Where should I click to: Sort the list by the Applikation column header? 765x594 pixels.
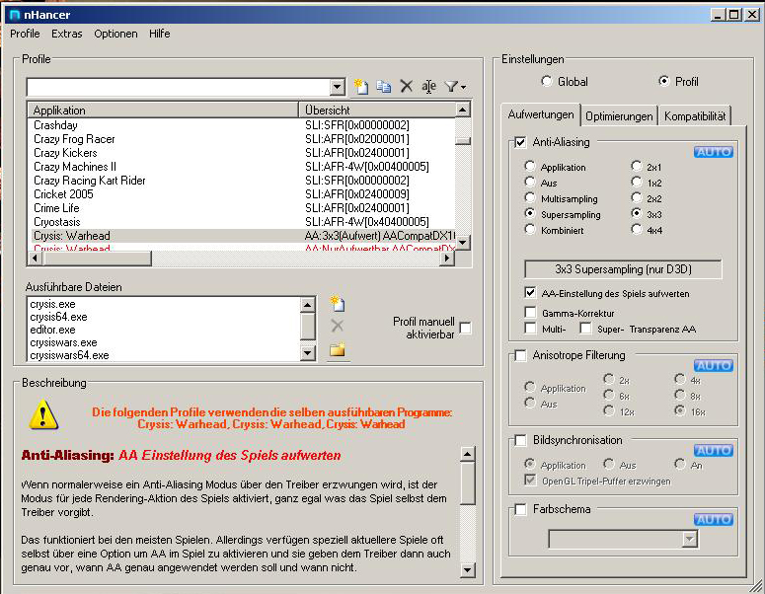(163, 111)
